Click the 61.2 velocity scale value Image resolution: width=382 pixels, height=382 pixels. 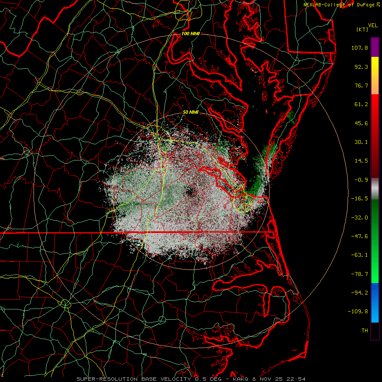pos(361,104)
